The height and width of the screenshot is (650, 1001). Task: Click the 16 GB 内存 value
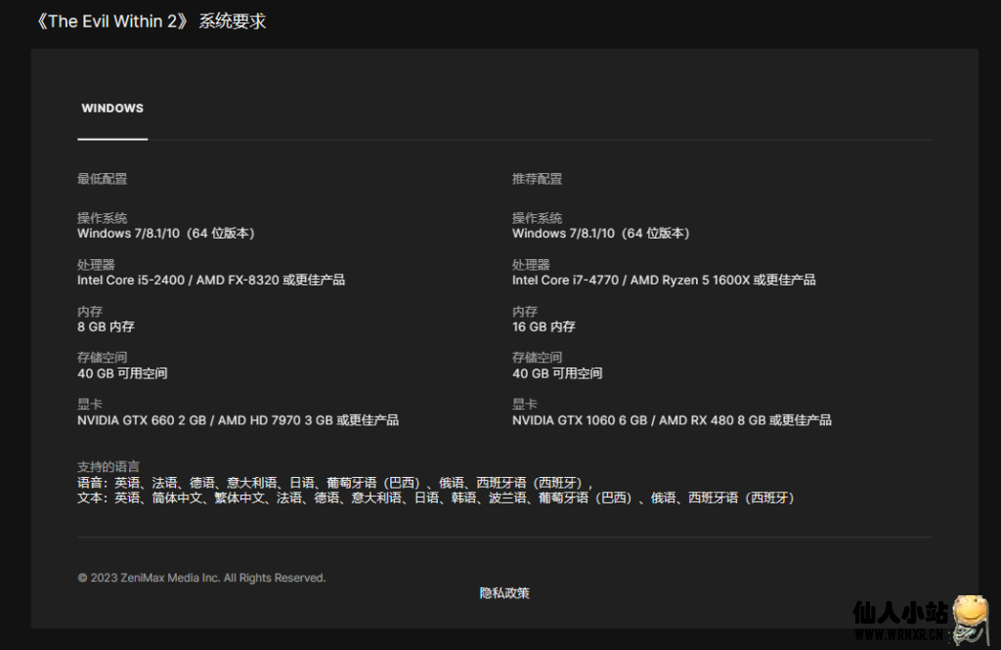tap(544, 326)
